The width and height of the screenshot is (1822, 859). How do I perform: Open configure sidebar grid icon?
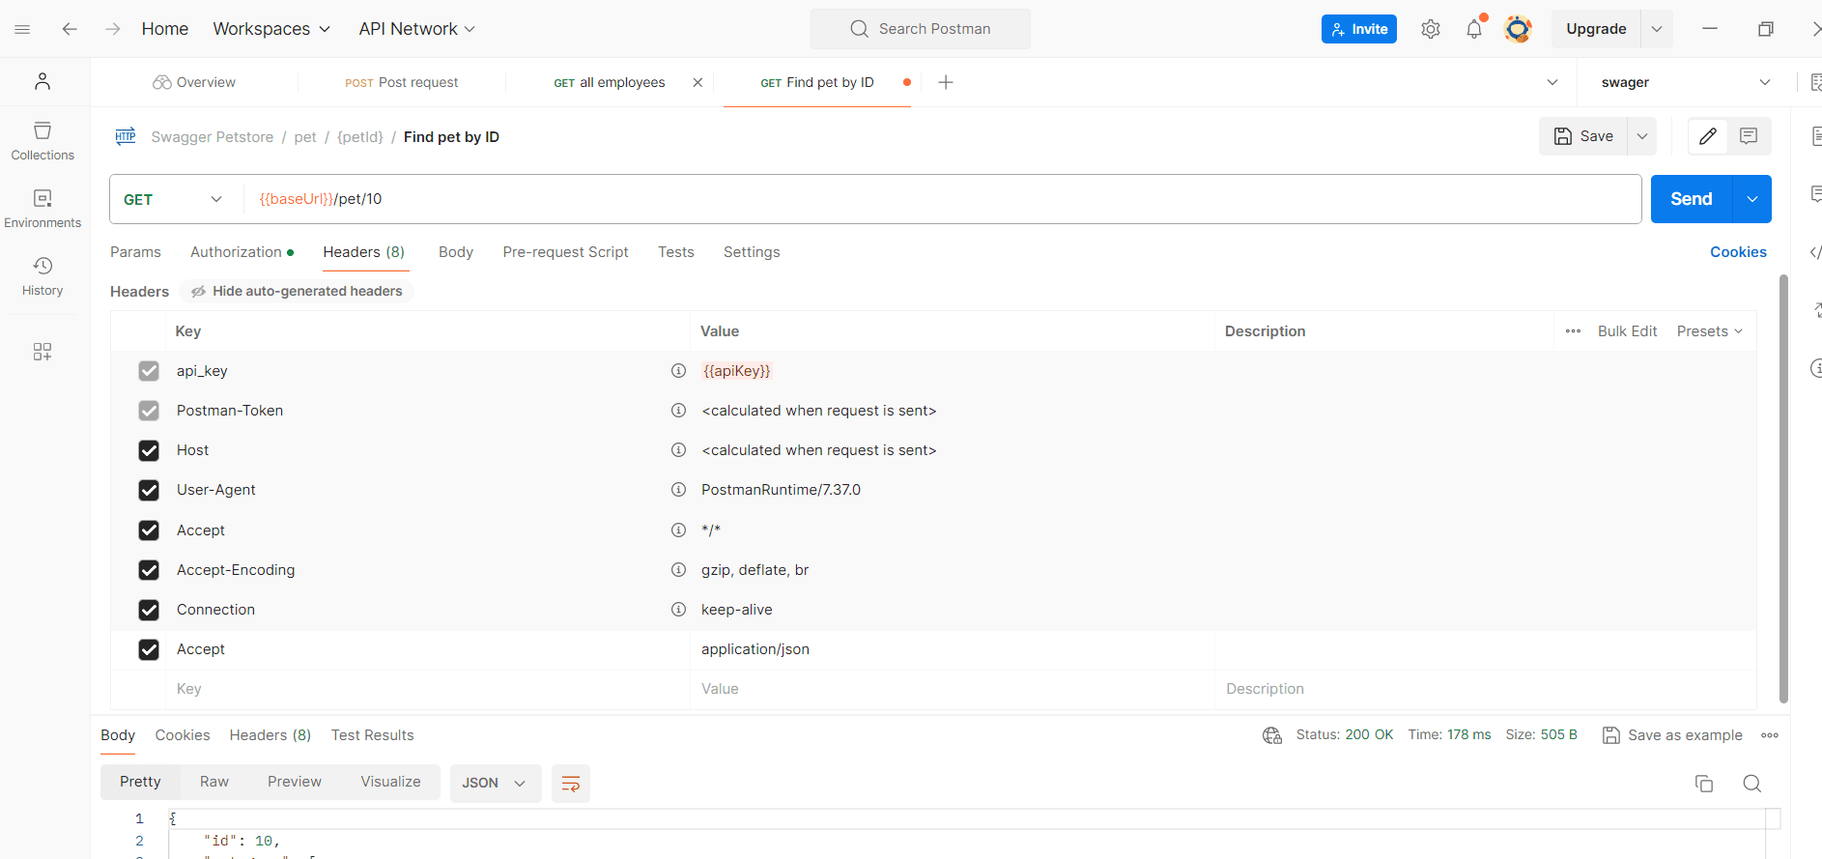click(43, 352)
